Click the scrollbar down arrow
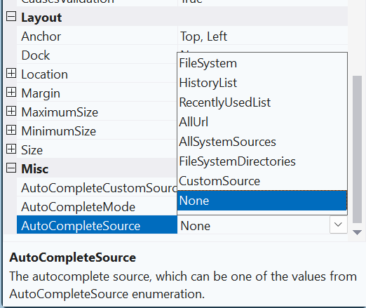This screenshot has height=308, width=366. (357, 232)
